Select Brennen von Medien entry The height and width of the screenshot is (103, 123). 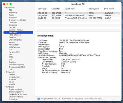pyautogui.click(x=17, y=20)
